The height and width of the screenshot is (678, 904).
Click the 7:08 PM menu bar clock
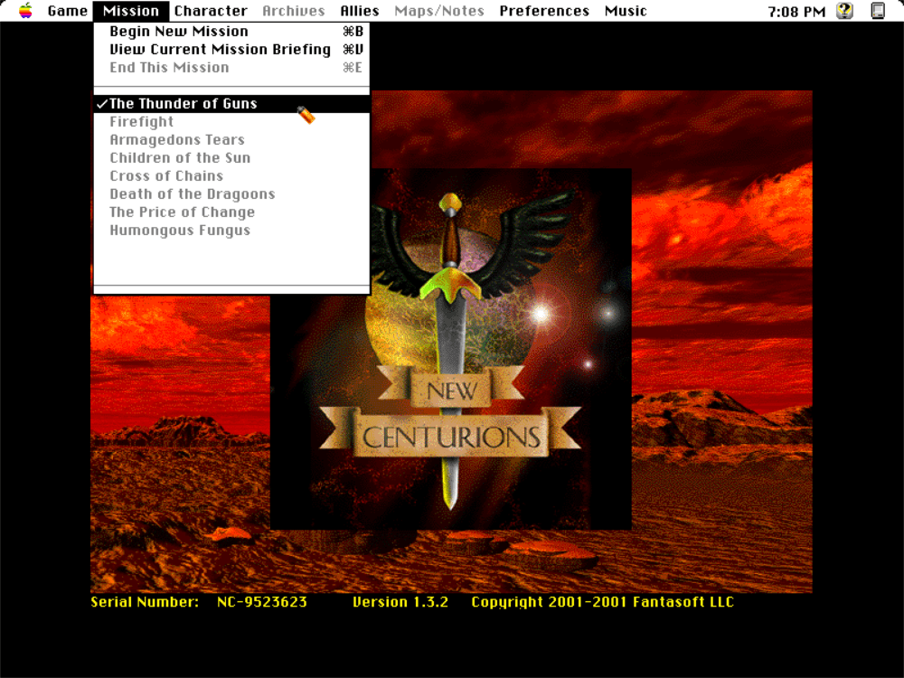tap(796, 11)
